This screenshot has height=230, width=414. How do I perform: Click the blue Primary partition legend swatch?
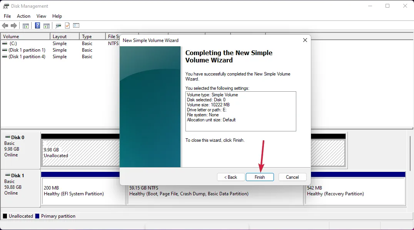[37, 216]
